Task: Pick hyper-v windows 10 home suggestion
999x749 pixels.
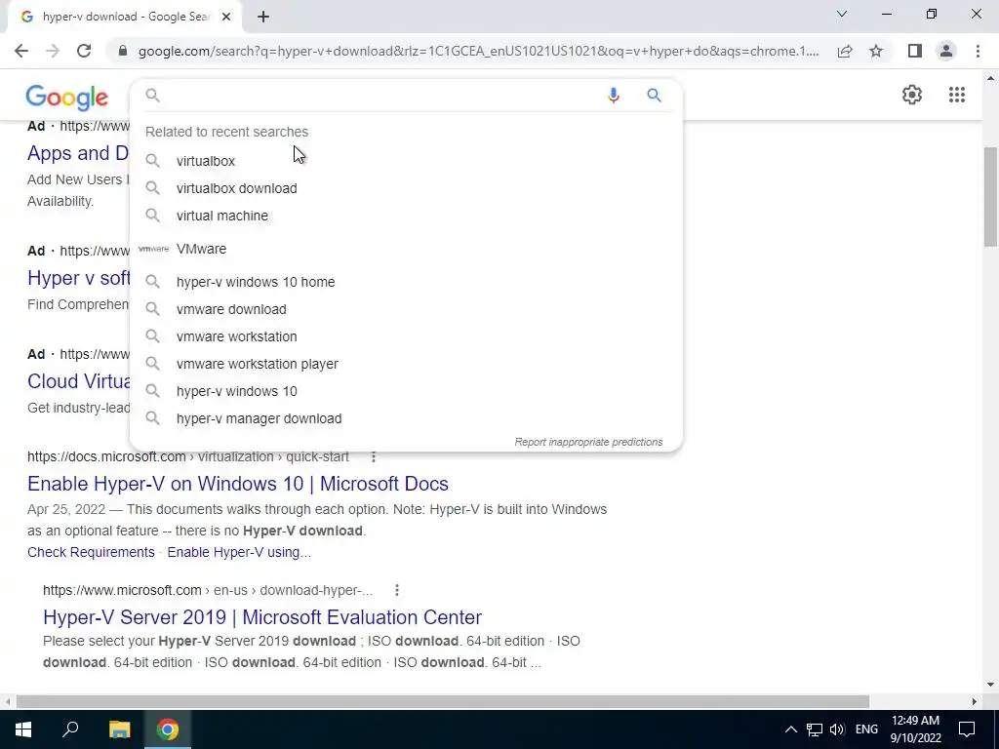Action: pos(406,282)
